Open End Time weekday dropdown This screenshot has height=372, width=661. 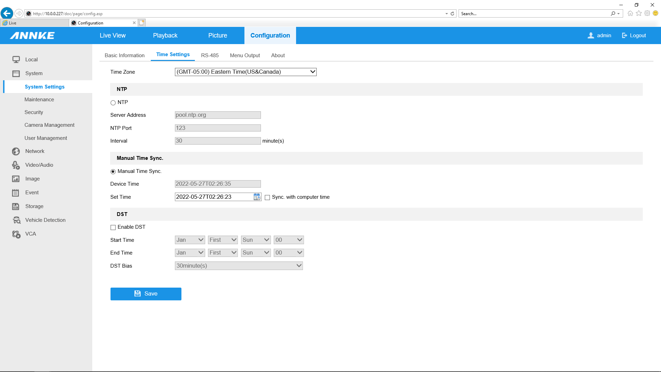coord(256,253)
